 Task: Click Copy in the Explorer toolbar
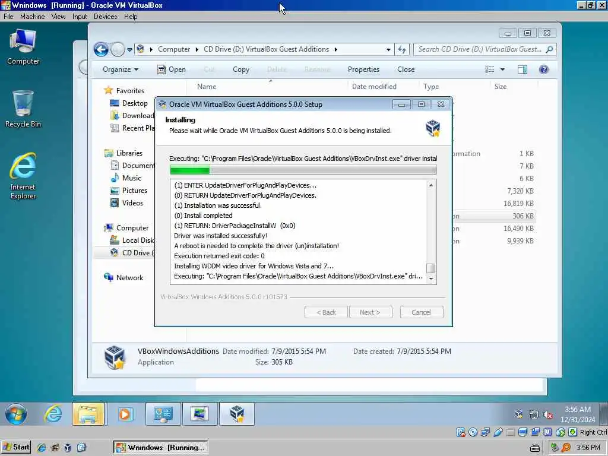tap(241, 69)
